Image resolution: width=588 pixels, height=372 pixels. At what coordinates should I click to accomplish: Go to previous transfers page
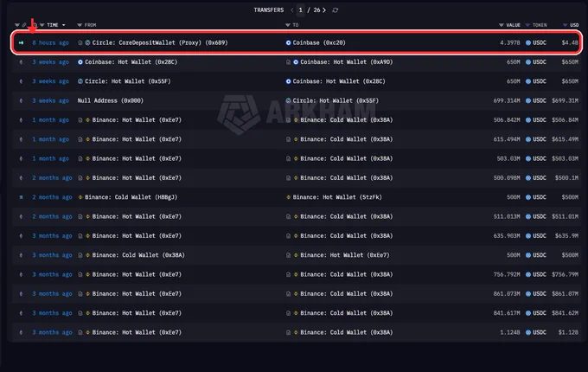point(291,10)
